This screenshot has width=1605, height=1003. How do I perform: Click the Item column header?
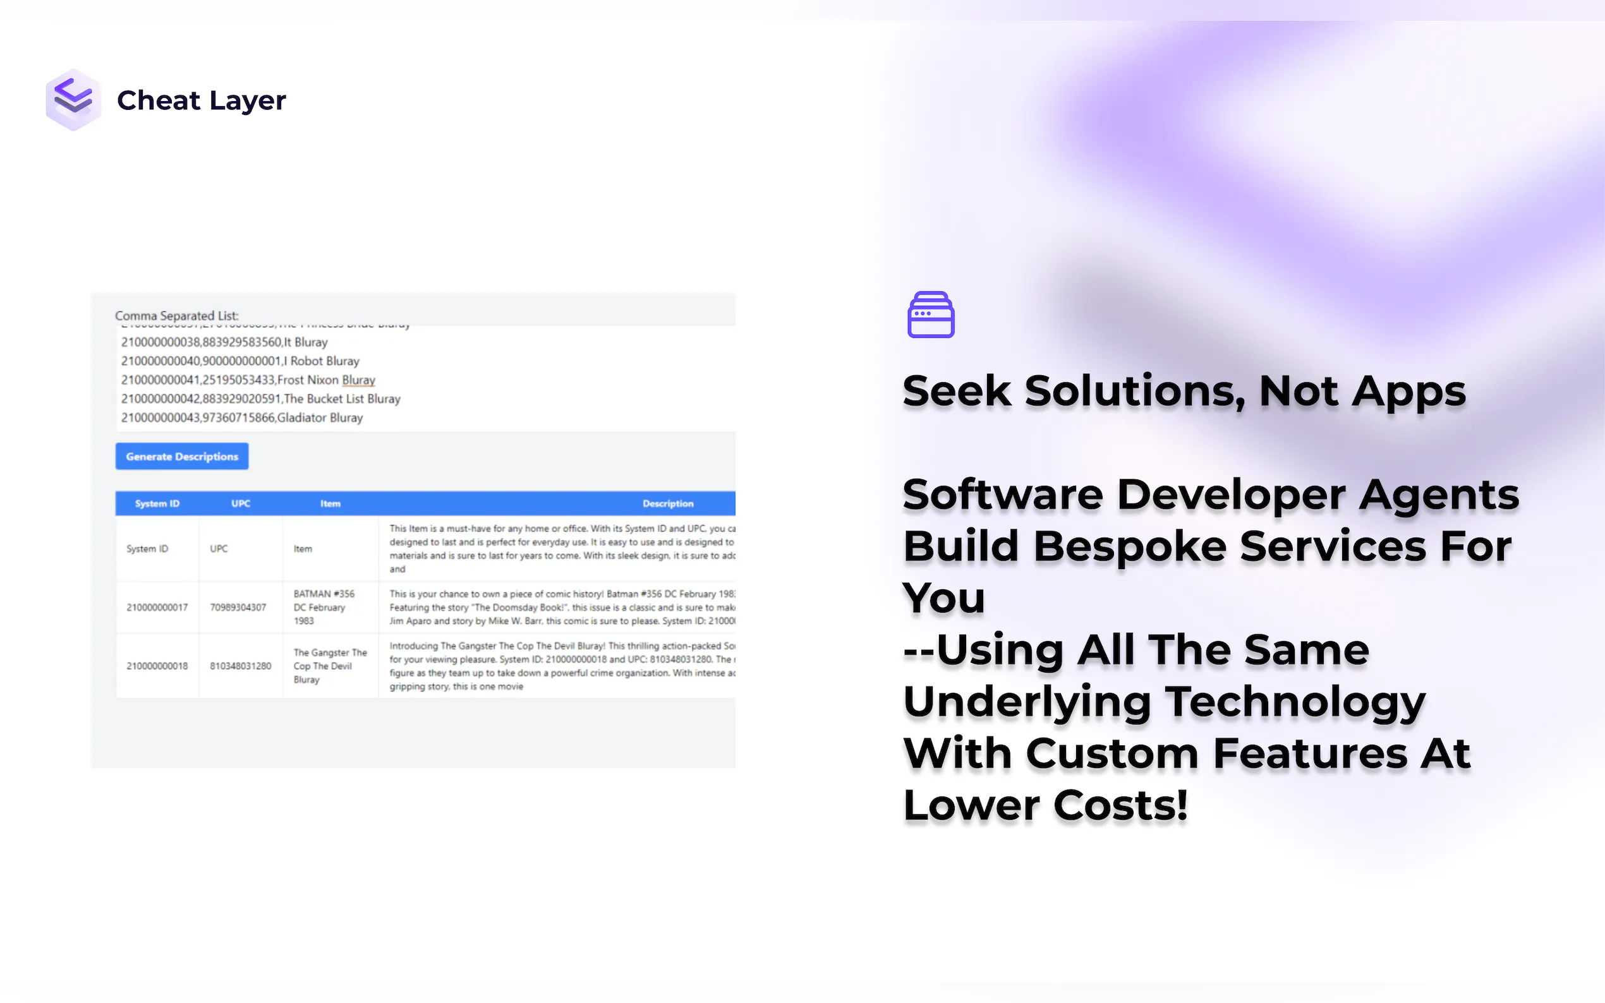tap(330, 503)
